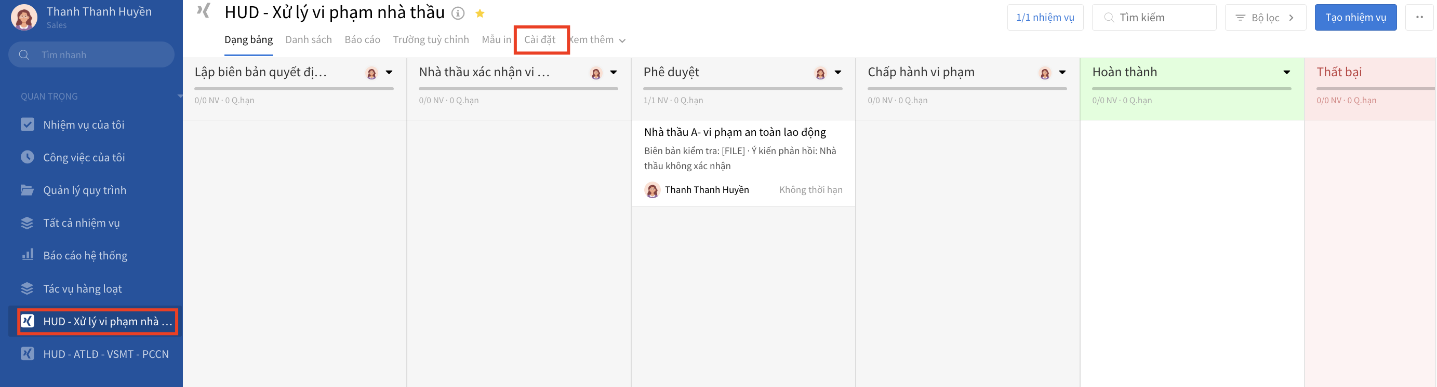Open the more options button with two dots
The image size is (1437, 387).
pos(1419,17)
